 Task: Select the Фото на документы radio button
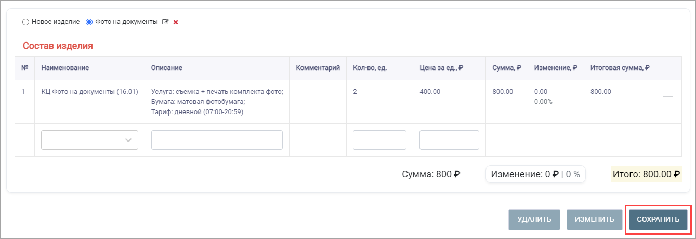89,22
